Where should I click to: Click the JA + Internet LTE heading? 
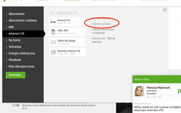click(x=64, y=13)
